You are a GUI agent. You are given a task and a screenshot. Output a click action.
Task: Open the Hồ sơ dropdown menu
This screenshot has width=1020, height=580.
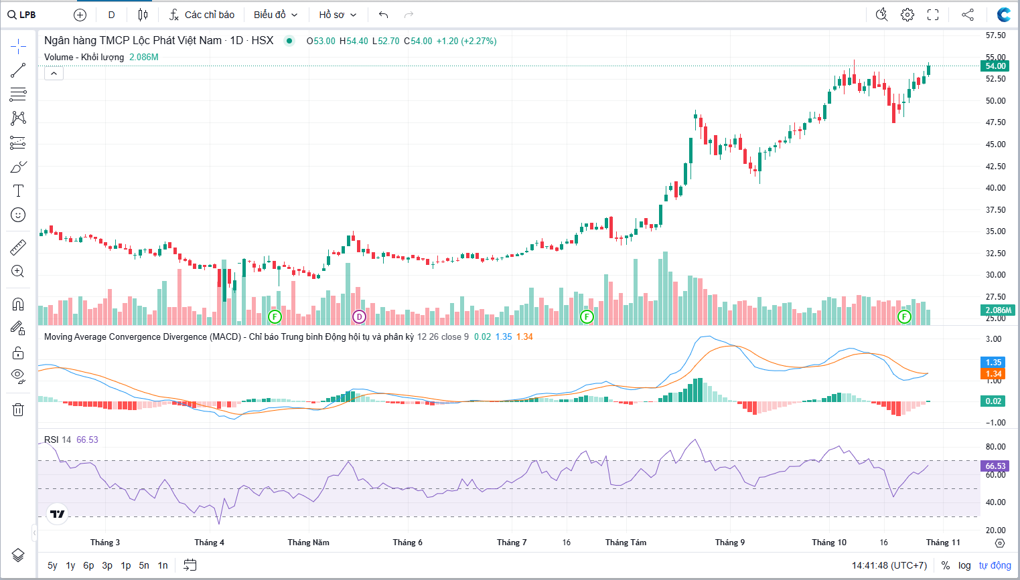pyautogui.click(x=338, y=15)
